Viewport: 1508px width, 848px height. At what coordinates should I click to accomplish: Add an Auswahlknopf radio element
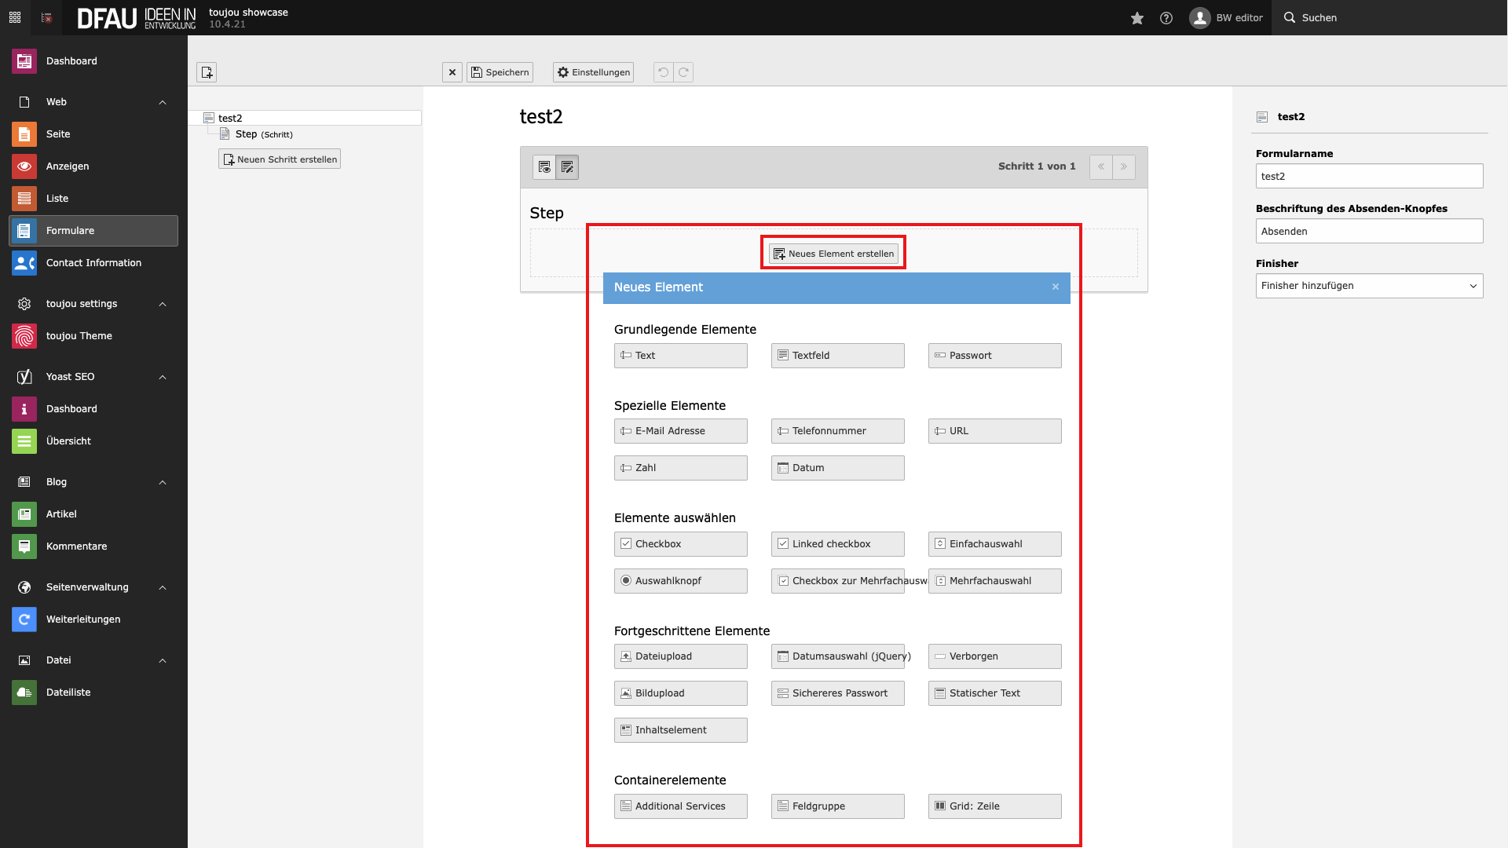click(681, 581)
